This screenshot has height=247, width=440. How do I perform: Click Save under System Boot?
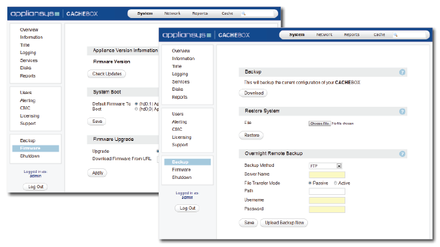[97, 121]
